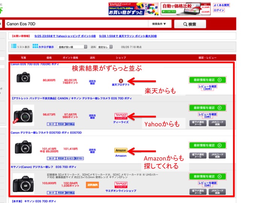
Task: Open the 自動で価格比較 banner
Action: coord(186,9)
